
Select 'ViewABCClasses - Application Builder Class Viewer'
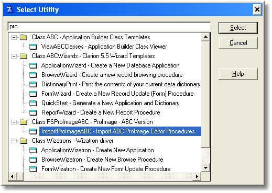(104, 47)
